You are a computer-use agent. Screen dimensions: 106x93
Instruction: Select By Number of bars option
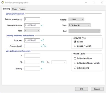pos(83,58)
